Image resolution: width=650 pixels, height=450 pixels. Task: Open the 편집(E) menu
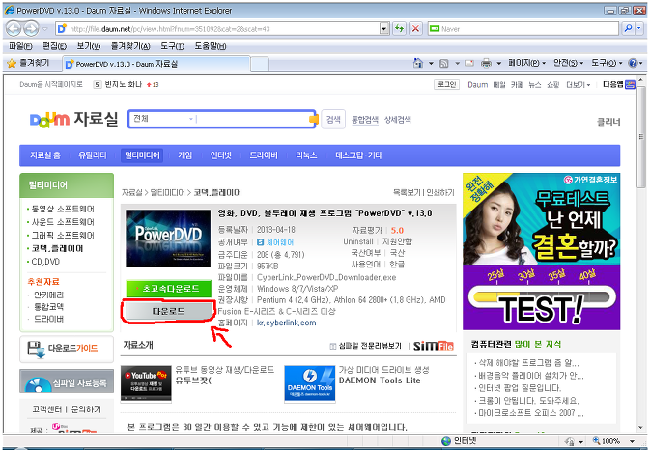pyautogui.click(x=54, y=46)
